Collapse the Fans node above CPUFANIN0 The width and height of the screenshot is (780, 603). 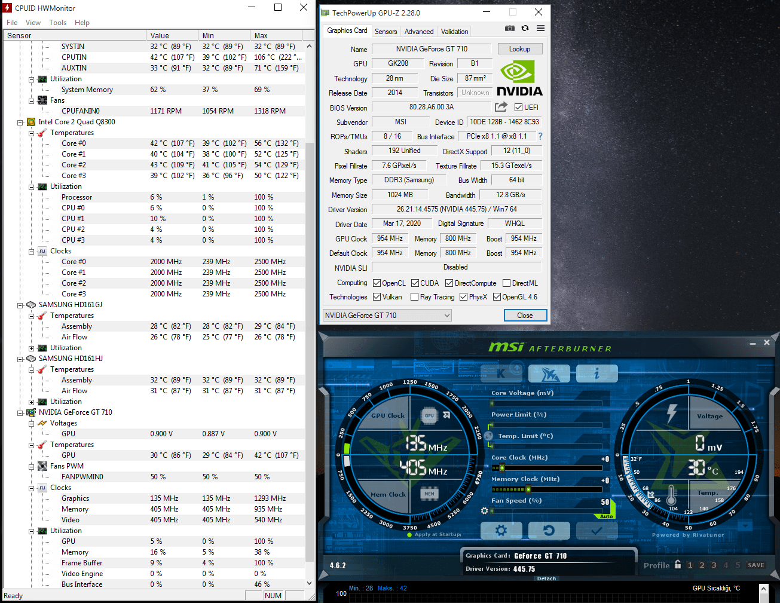31,100
